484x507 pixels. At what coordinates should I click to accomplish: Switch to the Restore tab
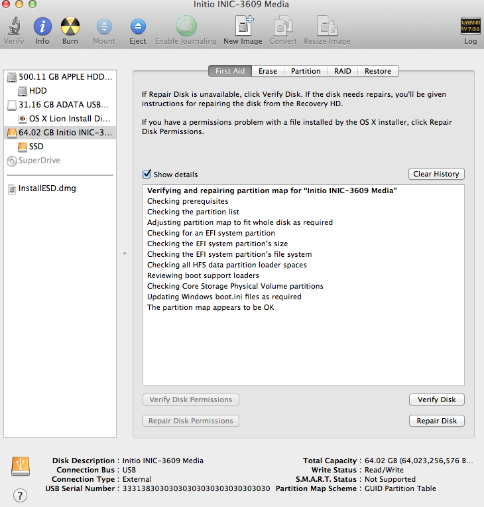pos(378,71)
